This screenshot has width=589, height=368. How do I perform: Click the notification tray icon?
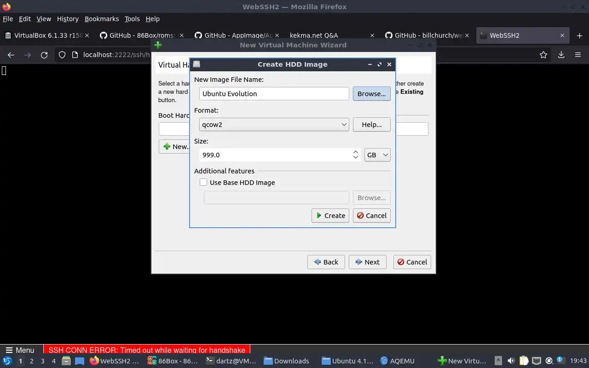pyautogui.click(x=560, y=361)
